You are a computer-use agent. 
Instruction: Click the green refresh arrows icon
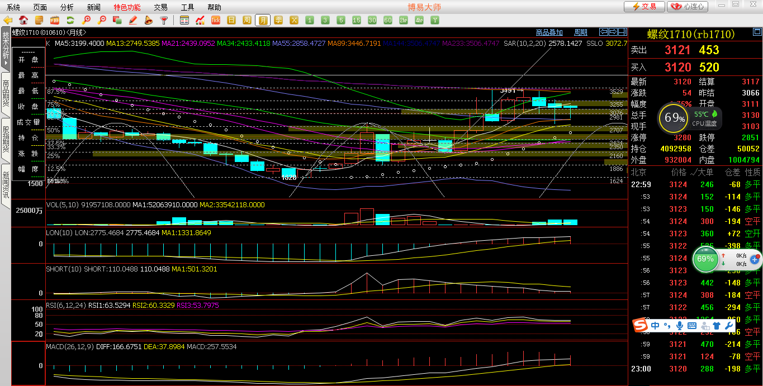coord(70,20)
